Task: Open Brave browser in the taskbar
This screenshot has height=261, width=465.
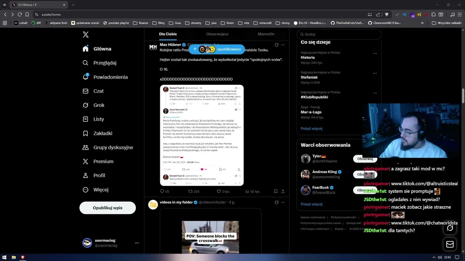Action: (x=23, y=257)
